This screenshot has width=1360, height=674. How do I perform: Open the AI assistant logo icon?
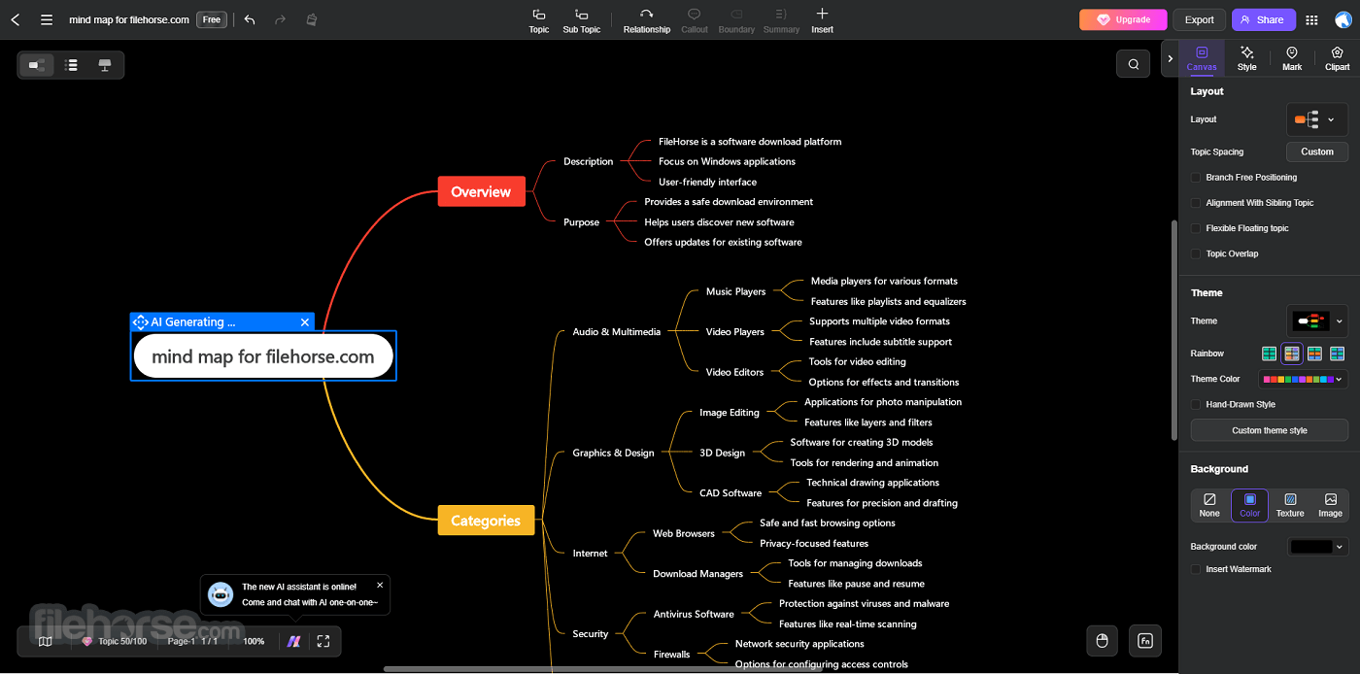[293, 641]
